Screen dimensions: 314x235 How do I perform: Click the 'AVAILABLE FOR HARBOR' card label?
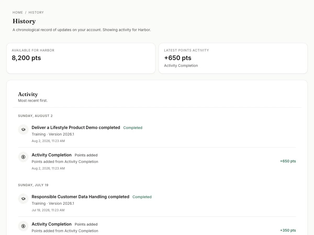pyautogui.click(x=33, y=50)
